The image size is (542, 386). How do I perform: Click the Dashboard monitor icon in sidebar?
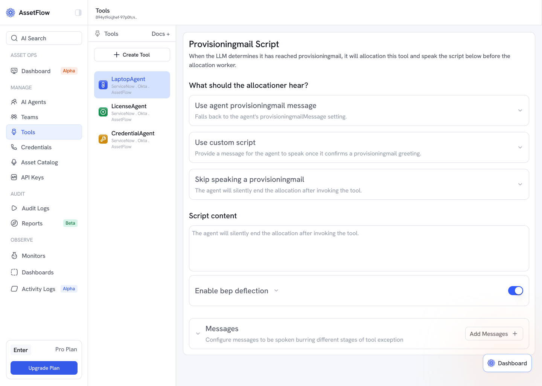(x=14, y=71)
